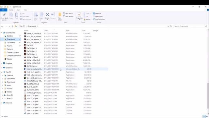The image size is (209, 118).
Task: Click the Pin to Quick access icon
Action: point(4,14)
